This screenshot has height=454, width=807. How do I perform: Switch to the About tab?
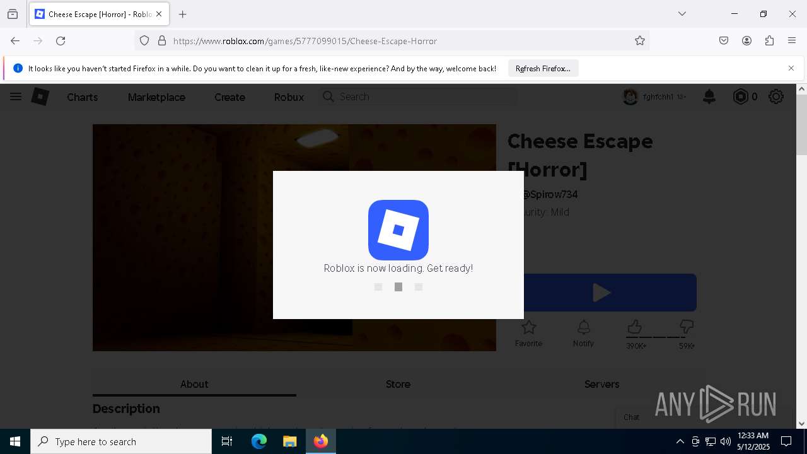[x=194, y=384]
